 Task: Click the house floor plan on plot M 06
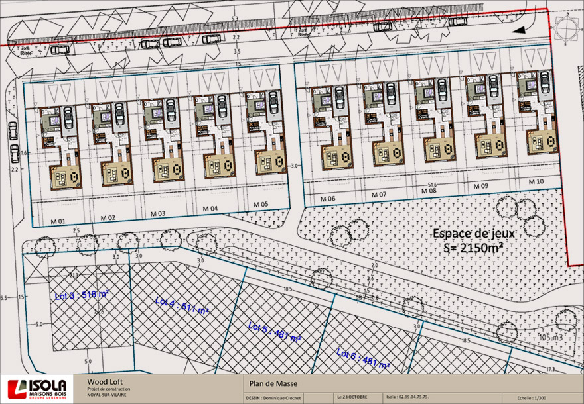332,128
